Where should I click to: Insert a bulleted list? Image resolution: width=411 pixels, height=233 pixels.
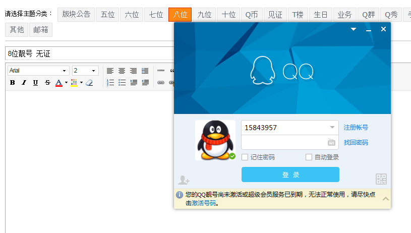click(122, 83)
